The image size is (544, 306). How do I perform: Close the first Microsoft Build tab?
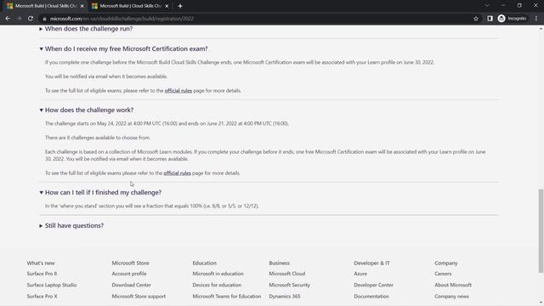coord(82,6)
